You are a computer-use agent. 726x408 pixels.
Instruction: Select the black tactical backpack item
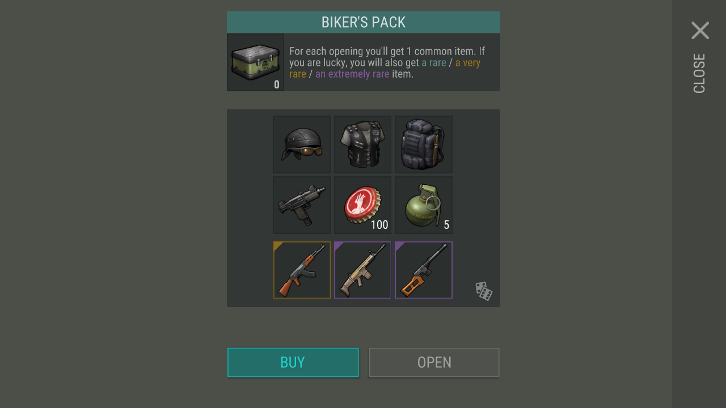click(x=424, y=144)
